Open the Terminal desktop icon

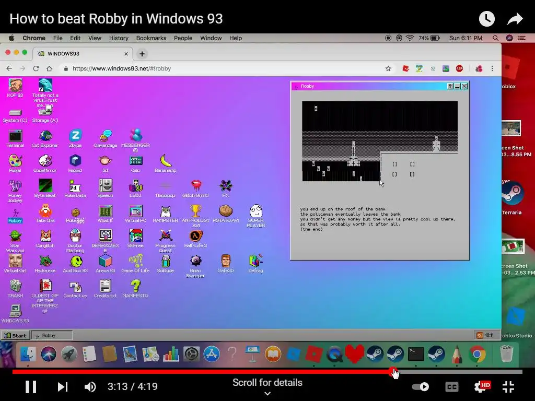coord(15,139)
